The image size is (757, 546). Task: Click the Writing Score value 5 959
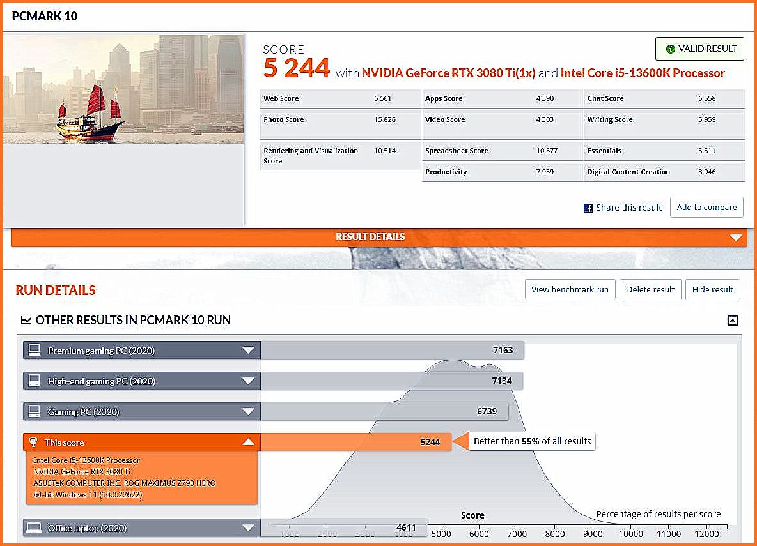(x=706, y=119)
